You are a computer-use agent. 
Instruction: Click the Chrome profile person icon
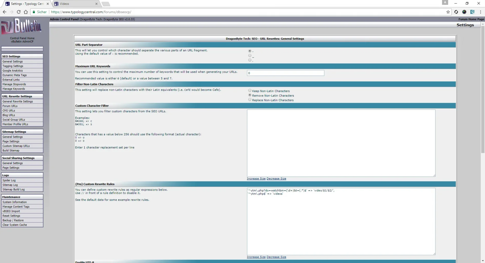[445, 2]
